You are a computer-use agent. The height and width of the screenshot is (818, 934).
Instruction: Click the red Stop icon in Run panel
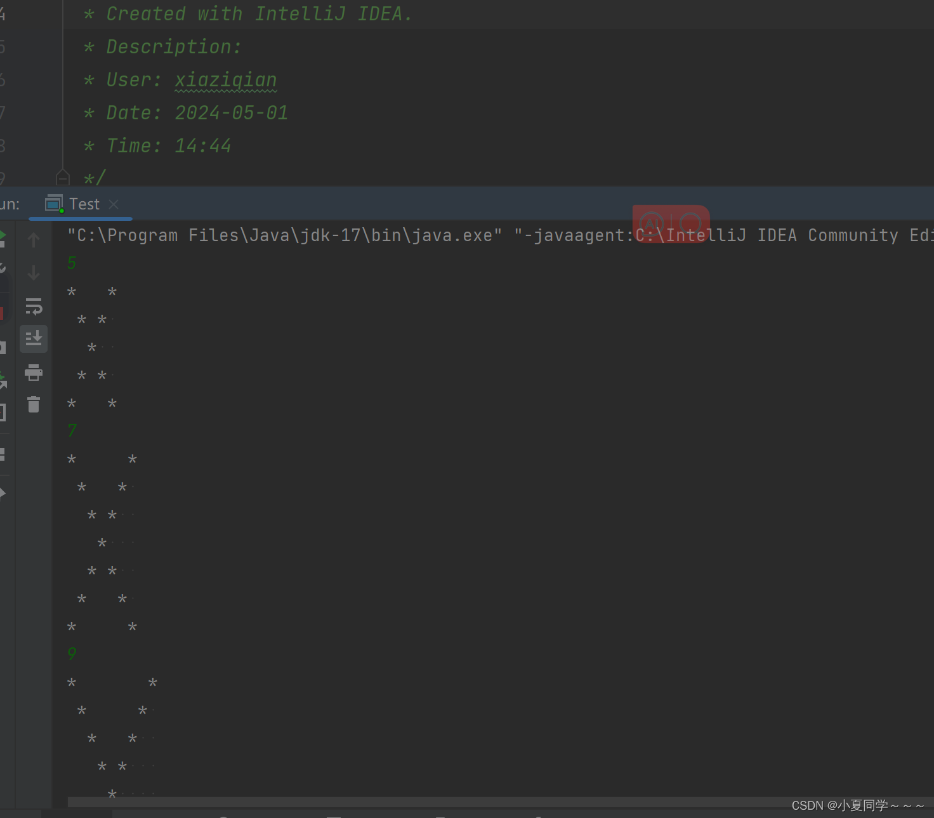[2, 313]
